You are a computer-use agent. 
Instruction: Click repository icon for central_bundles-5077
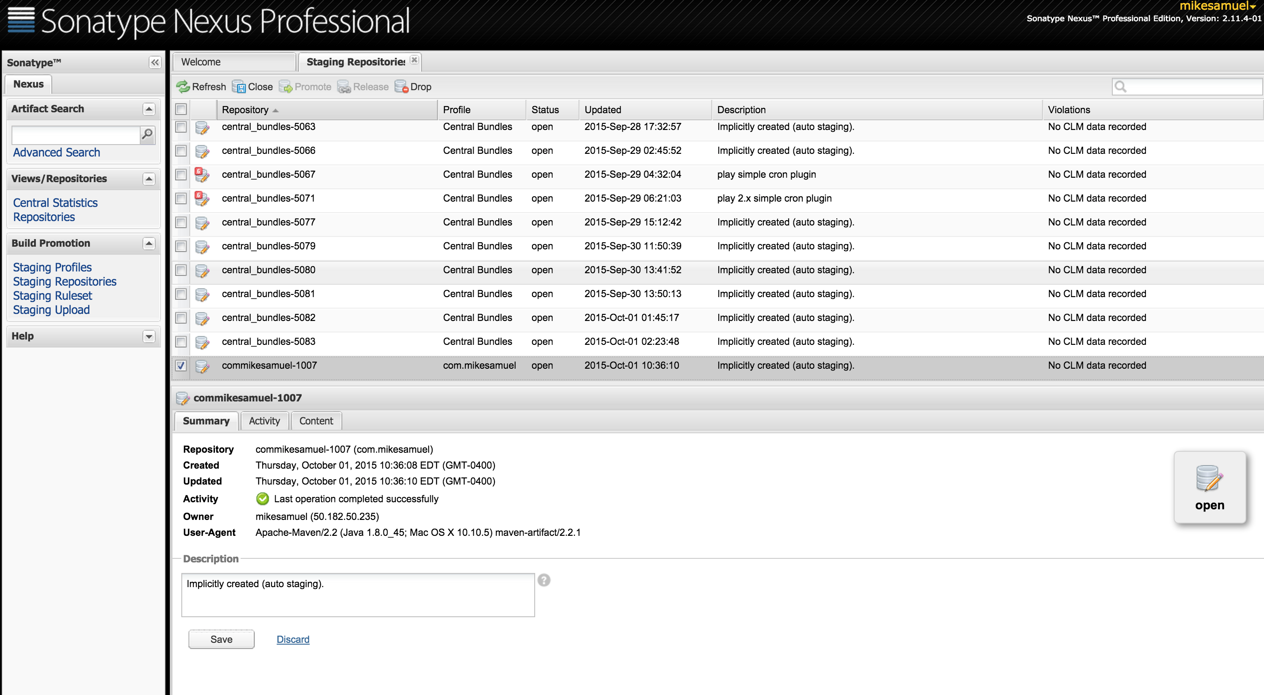(x=202, y=223)
